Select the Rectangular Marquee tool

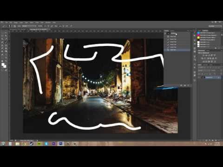pos(3,33)
